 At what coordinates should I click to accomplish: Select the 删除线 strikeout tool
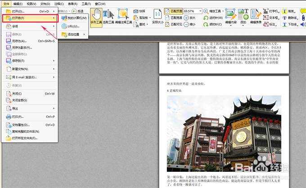coord(290,18)
